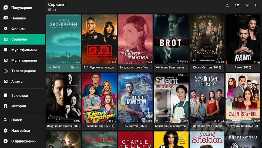This screenshot has width=262, height=148.
Task: Open the three-dot overflow menu
Action: pos(256,6)
